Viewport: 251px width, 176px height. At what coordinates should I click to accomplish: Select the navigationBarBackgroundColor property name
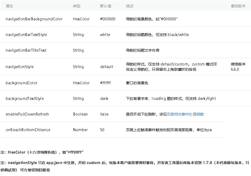(x=34, y=19)
